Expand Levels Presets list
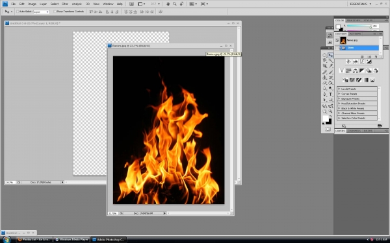Image resolution: width=390 pixels, height=243 pixels. point(339,89)
